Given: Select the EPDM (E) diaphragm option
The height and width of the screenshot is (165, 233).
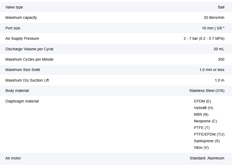Looking at the screenshot, I should 202,101.
